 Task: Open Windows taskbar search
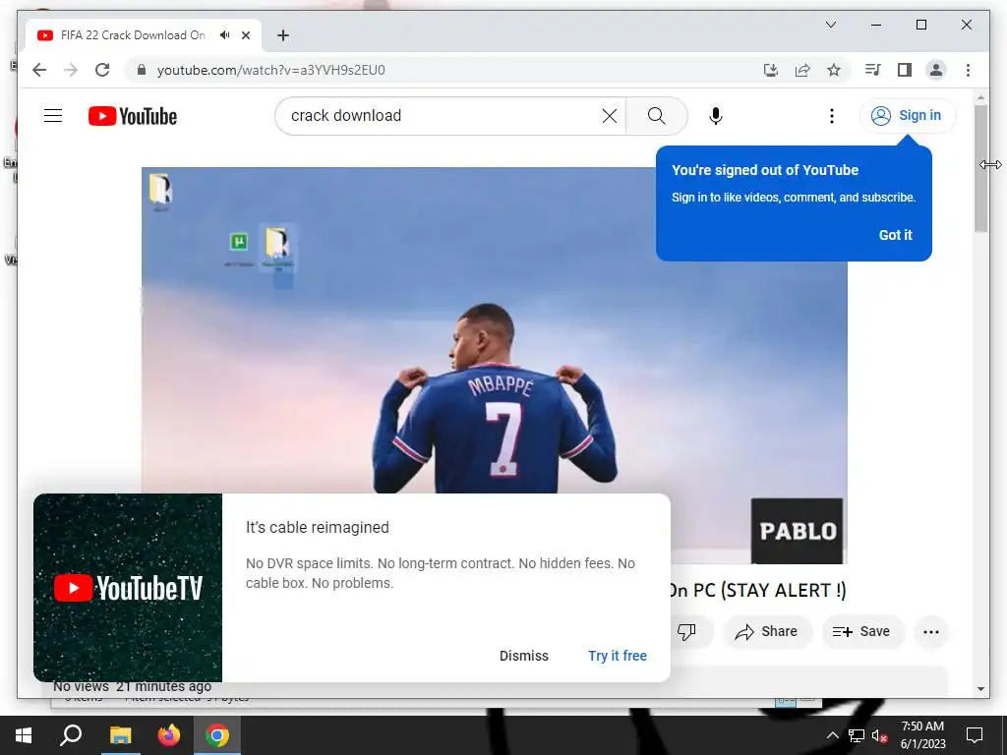point(71,735)
